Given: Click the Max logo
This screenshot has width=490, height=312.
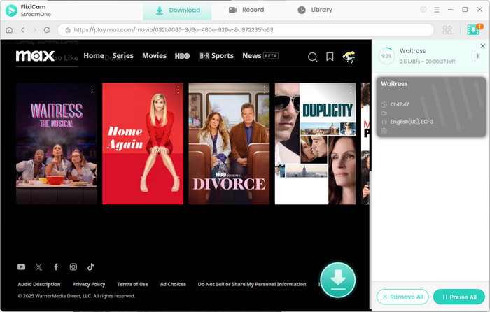Looking at the screenshot, I should tap(35, 56).
